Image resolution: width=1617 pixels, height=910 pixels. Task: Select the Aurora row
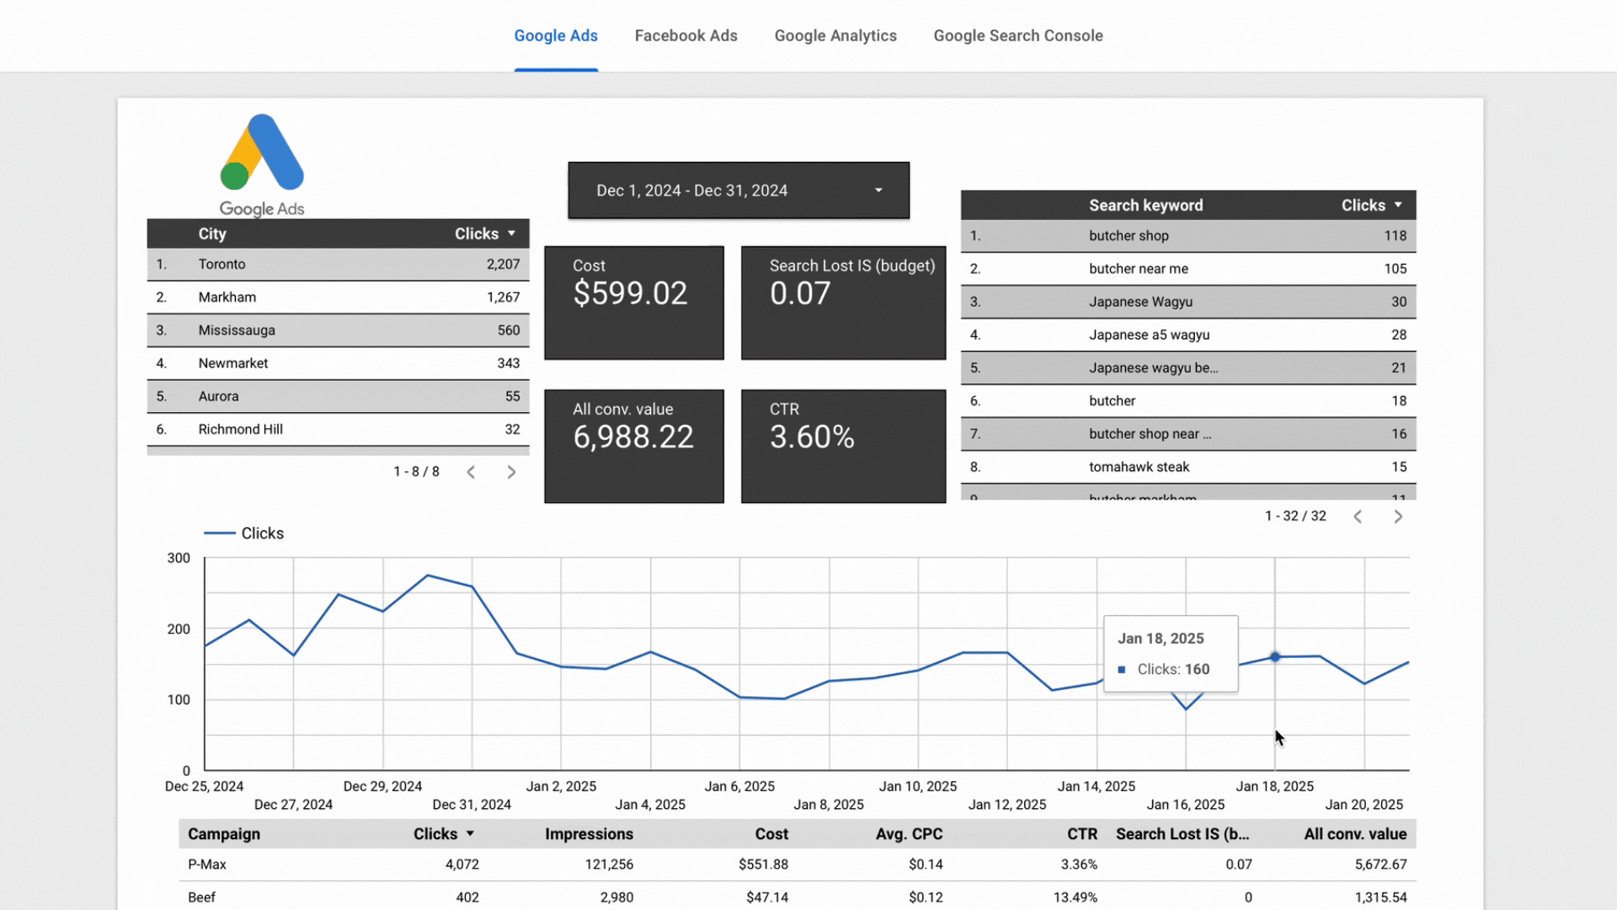tap(338, 396)
